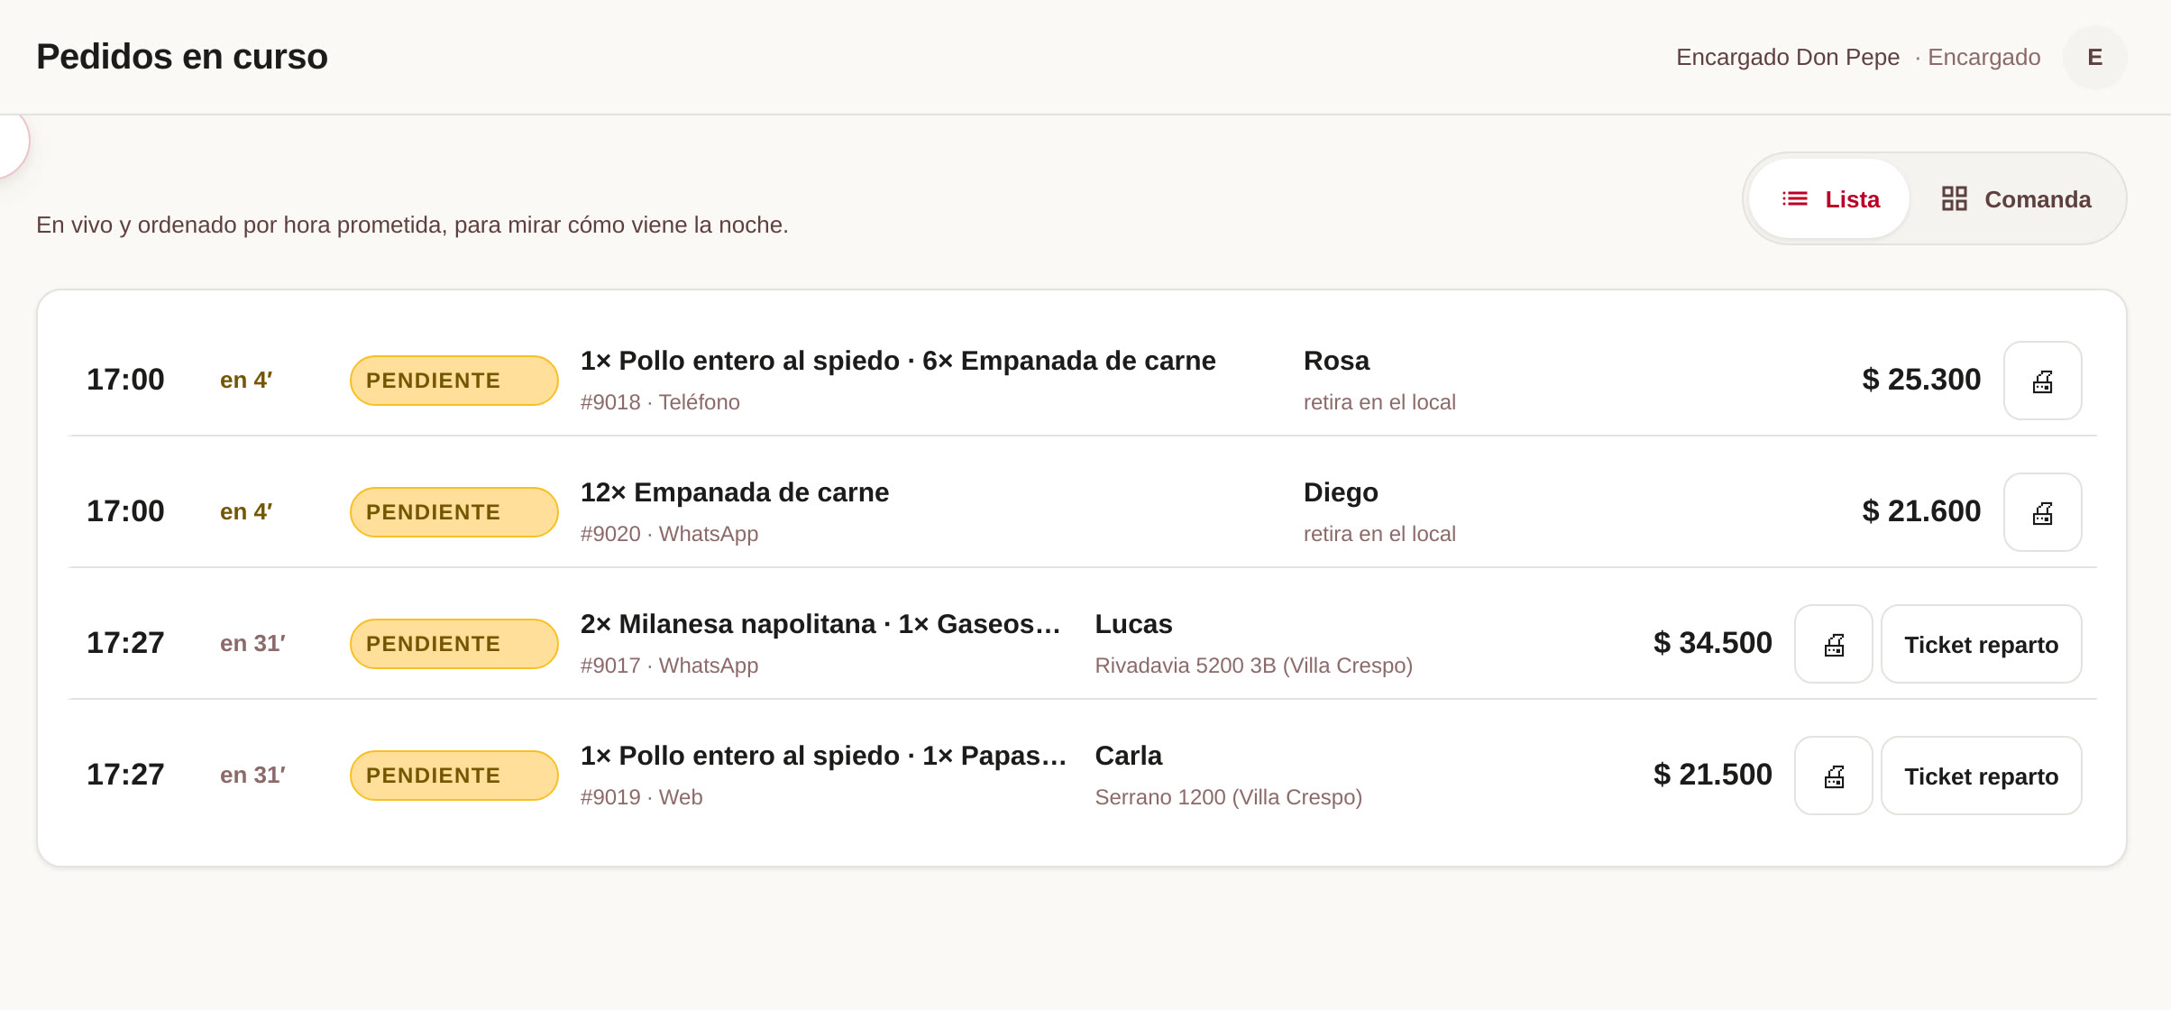
Task: Click 'retira en el local' under Rosa
Action: (x=1379, y=402)
